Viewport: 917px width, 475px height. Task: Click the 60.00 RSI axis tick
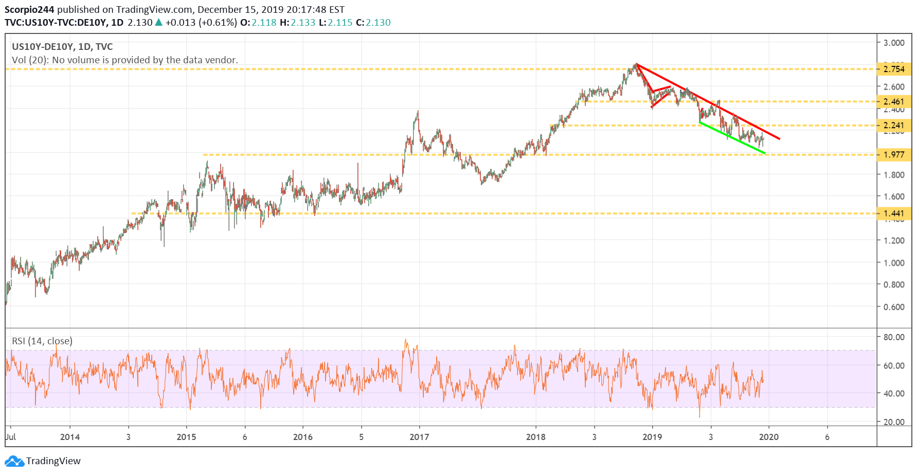click(x=894, y=365)
